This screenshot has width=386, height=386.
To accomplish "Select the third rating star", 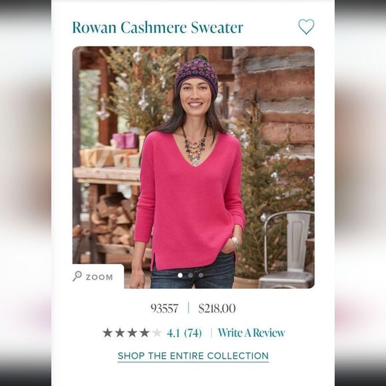I will [x=132, y=333].
